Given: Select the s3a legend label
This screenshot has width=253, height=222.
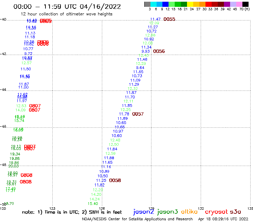Looking at the screenshot, I should coord(235,212).
